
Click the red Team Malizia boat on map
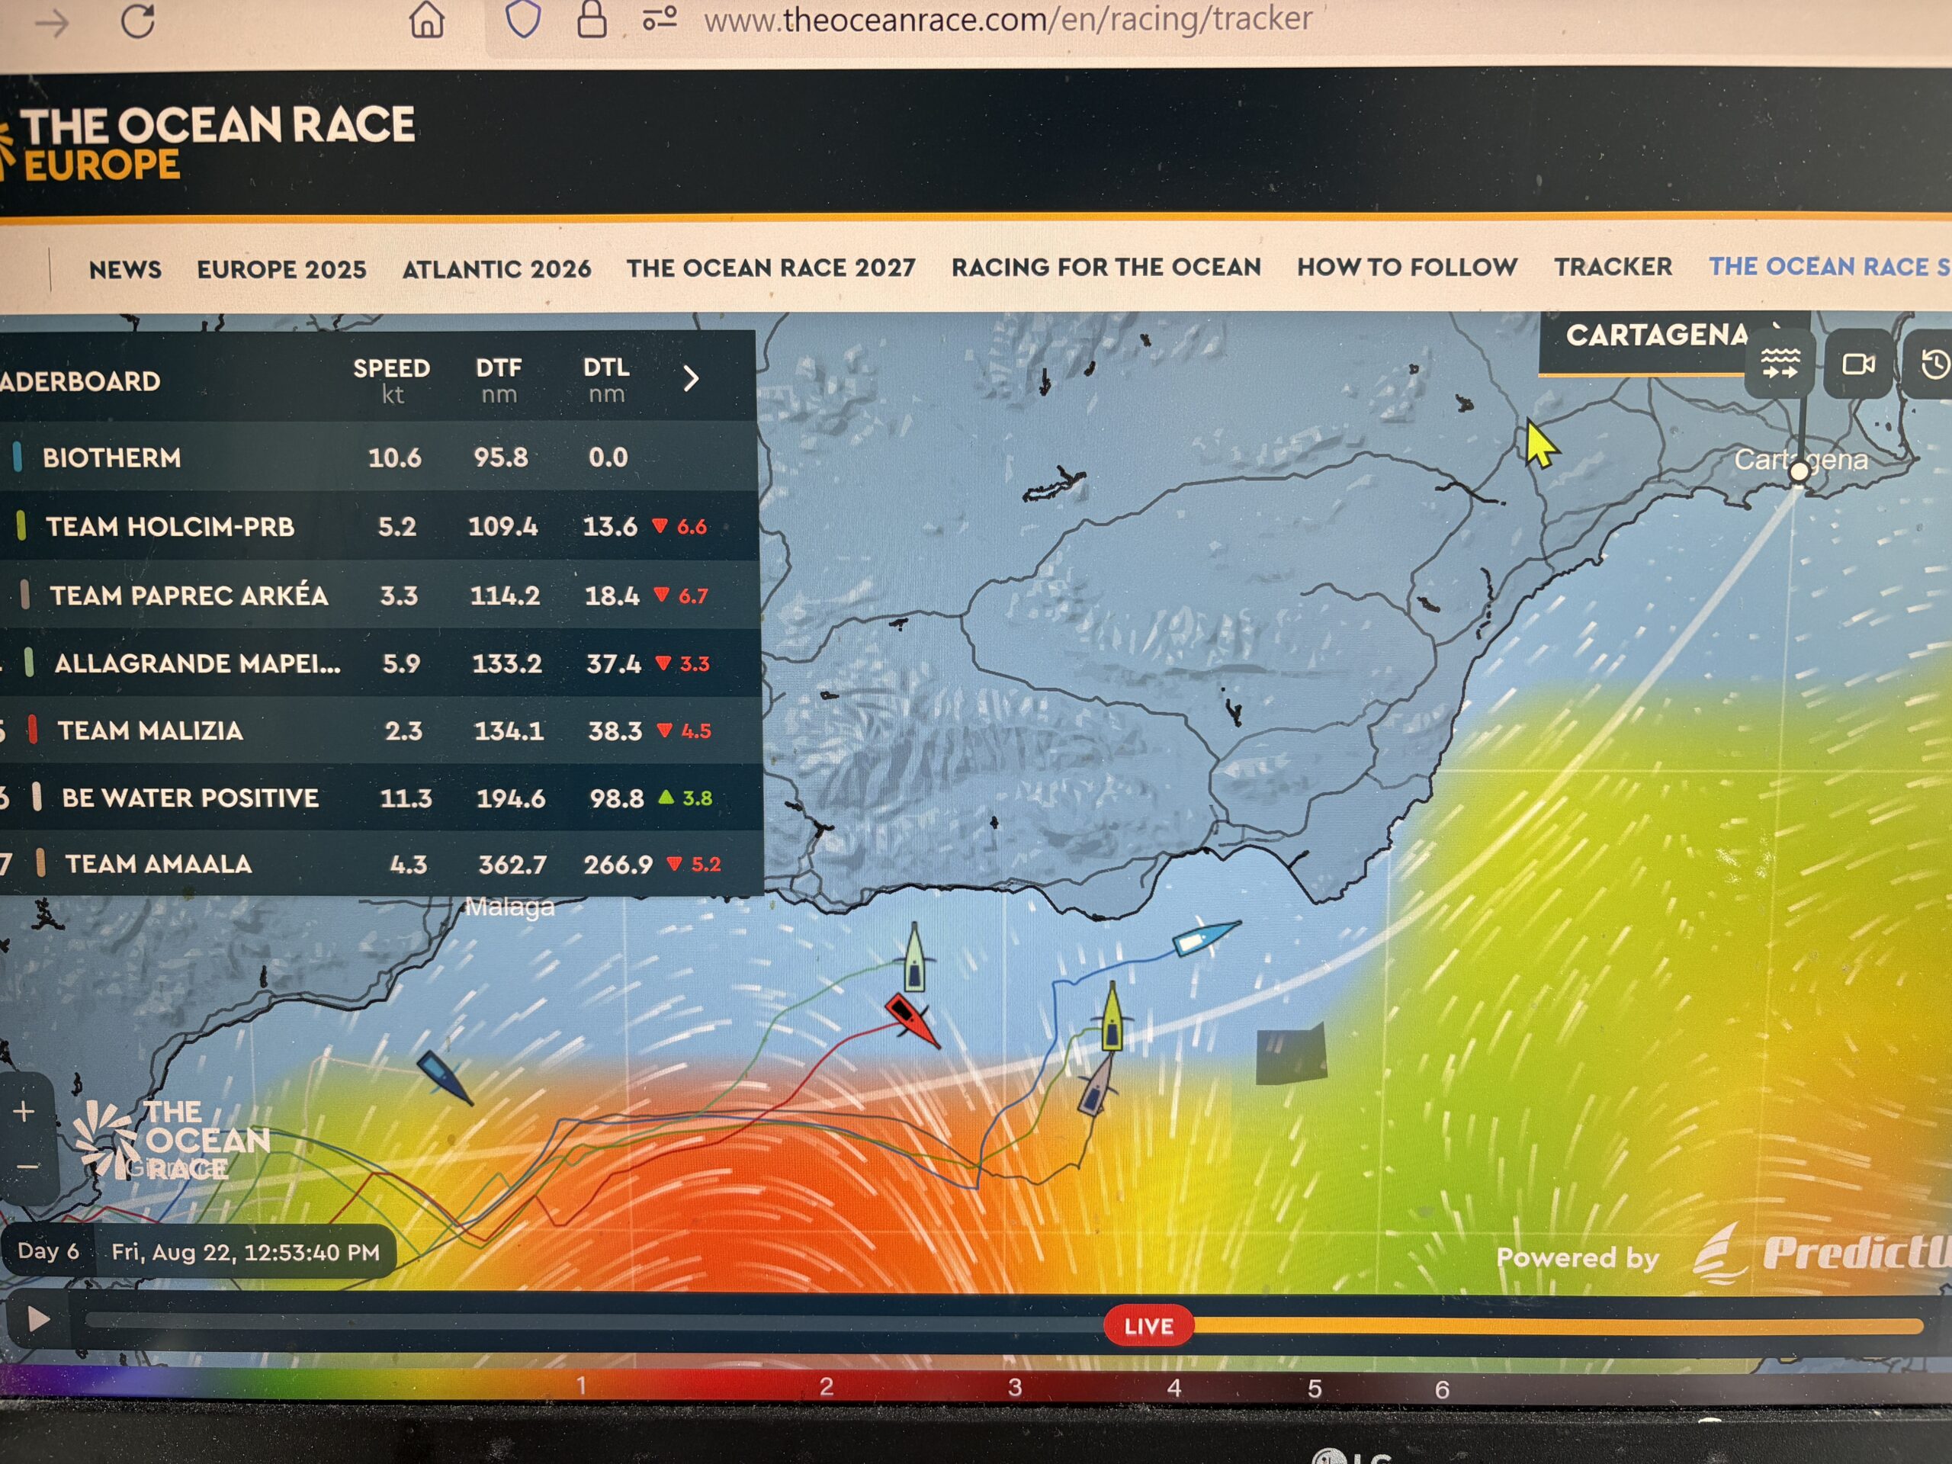(912, 1020)
